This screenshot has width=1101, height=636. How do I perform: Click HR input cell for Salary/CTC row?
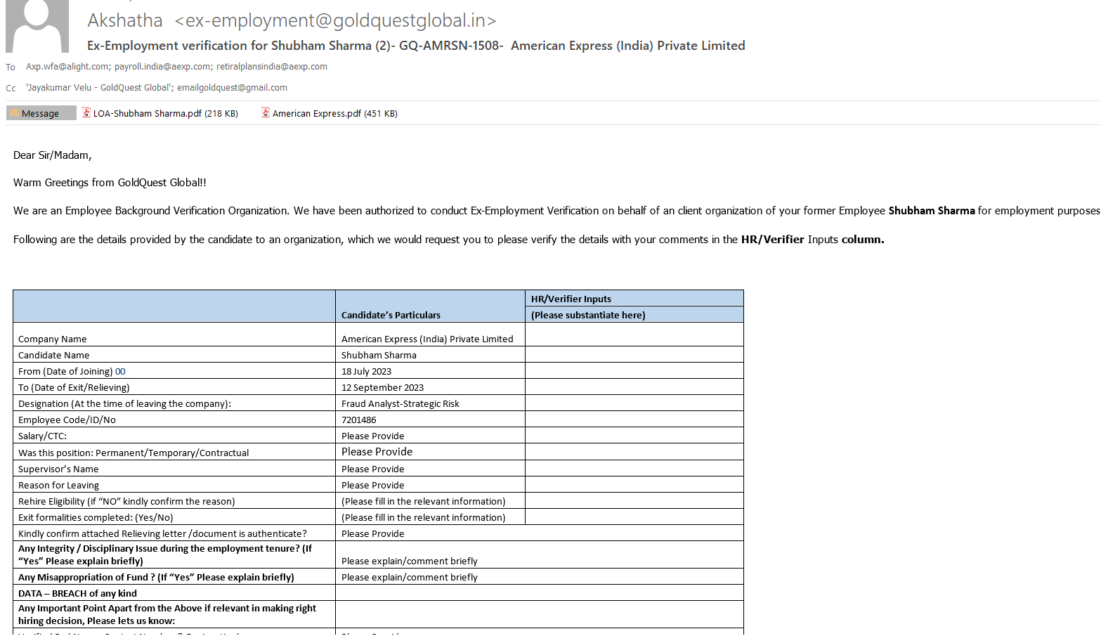coord(634,436)
